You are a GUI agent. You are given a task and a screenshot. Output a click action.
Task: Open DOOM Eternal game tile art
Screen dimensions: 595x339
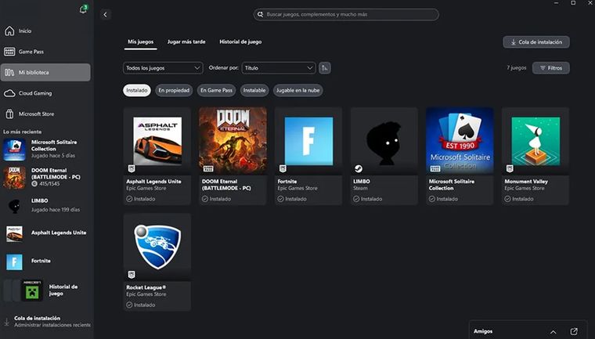(x=233, y=141)
